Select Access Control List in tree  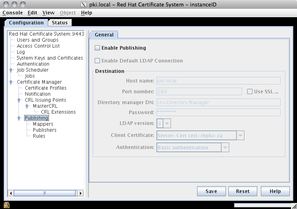[x=38, y=46]
